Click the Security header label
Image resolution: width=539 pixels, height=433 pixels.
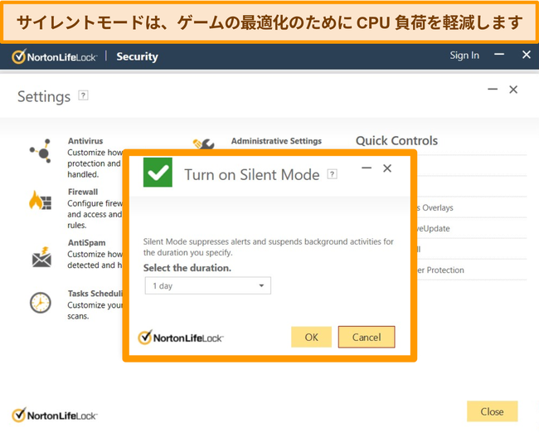[137, 56]
